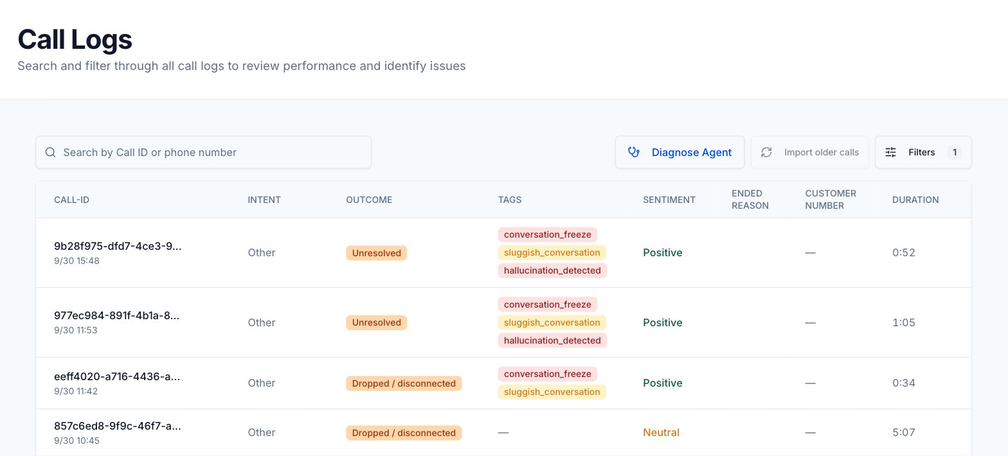The image size is (1008, 456).
Task: Open the Diagnose Agent button
Action: pos(679,152)
